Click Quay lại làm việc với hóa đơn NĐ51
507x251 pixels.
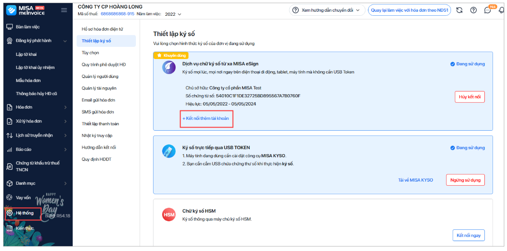pos(409,10)
